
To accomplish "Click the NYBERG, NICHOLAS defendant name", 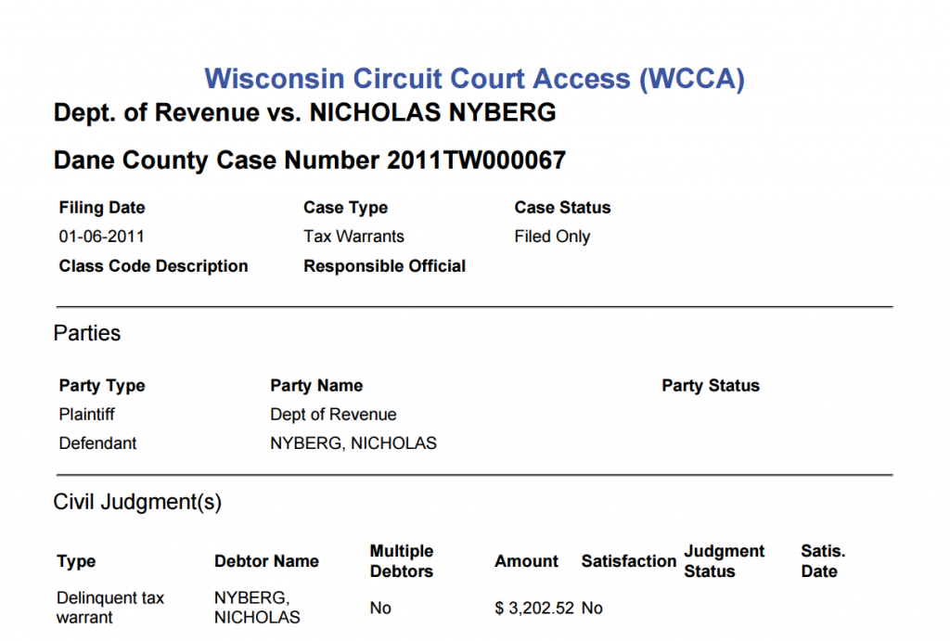I will tap(353, 443).
